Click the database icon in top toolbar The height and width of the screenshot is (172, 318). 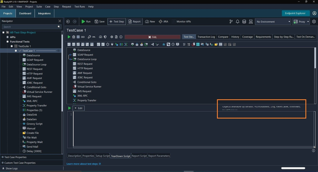coord(244,22)
